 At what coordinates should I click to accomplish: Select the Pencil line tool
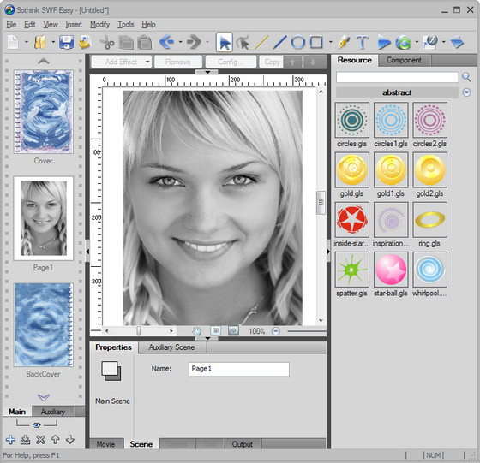[261, 42]
